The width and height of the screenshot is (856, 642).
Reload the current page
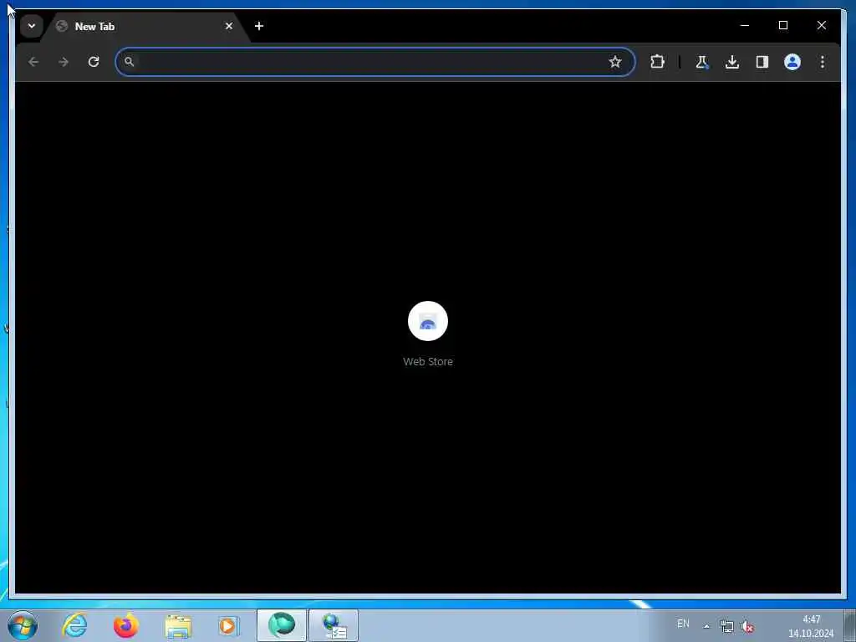94,62
